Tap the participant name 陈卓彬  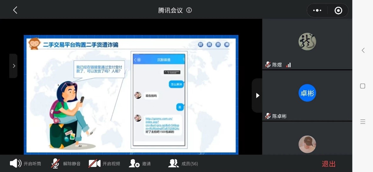pos(279,116)
